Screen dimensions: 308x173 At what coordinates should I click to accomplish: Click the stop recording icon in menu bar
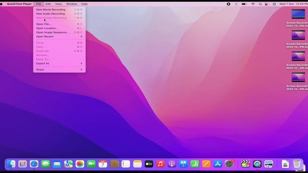click(x=229, y=4)
